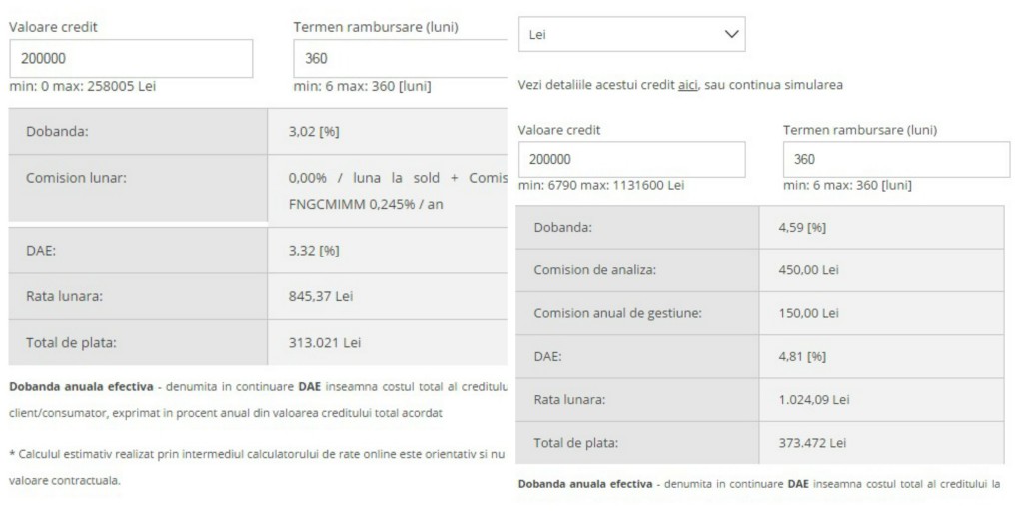Click the left Rata lunara 845,37 Lei value
This screenshot has height=511, width=1023.
coord(321,296)
